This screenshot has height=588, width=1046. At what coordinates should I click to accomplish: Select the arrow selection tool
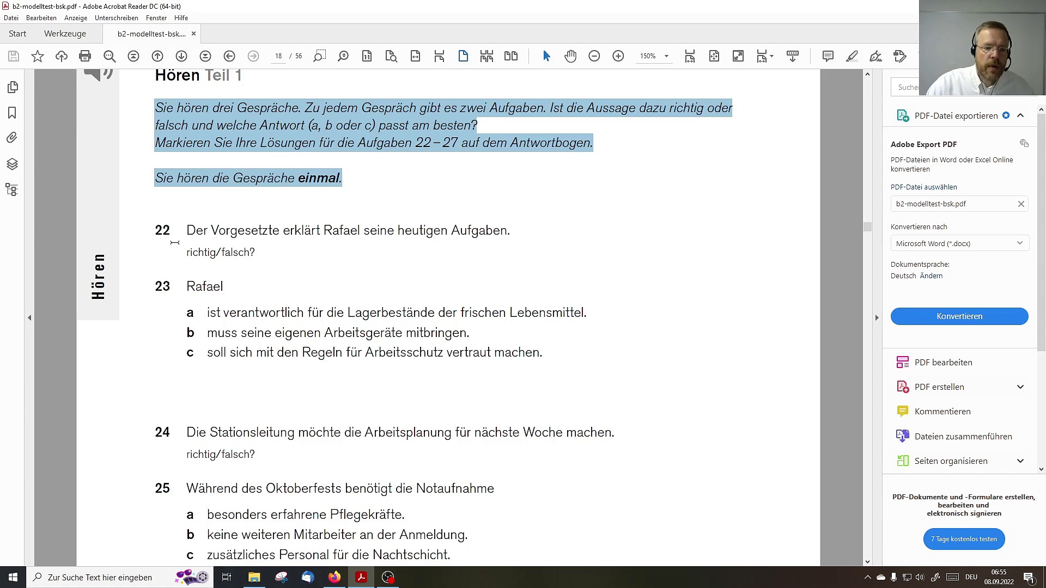pyautogui.click(x=546, y=56)
